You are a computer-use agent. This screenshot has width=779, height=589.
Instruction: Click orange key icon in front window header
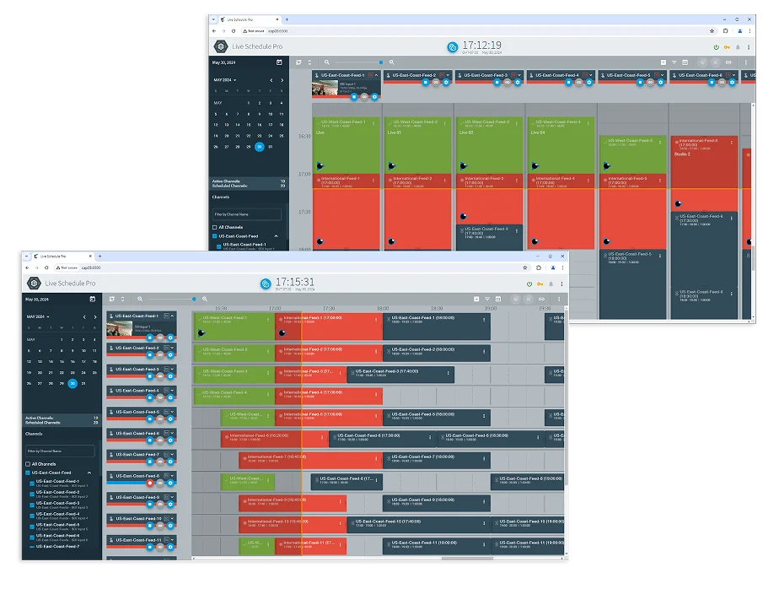[540, 284]
